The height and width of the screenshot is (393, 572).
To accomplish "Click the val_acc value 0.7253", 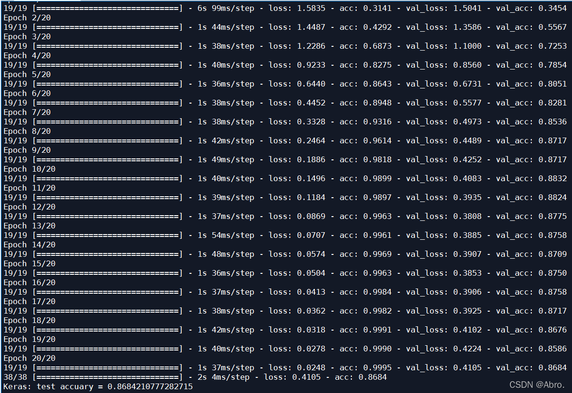I will point(553,46).
